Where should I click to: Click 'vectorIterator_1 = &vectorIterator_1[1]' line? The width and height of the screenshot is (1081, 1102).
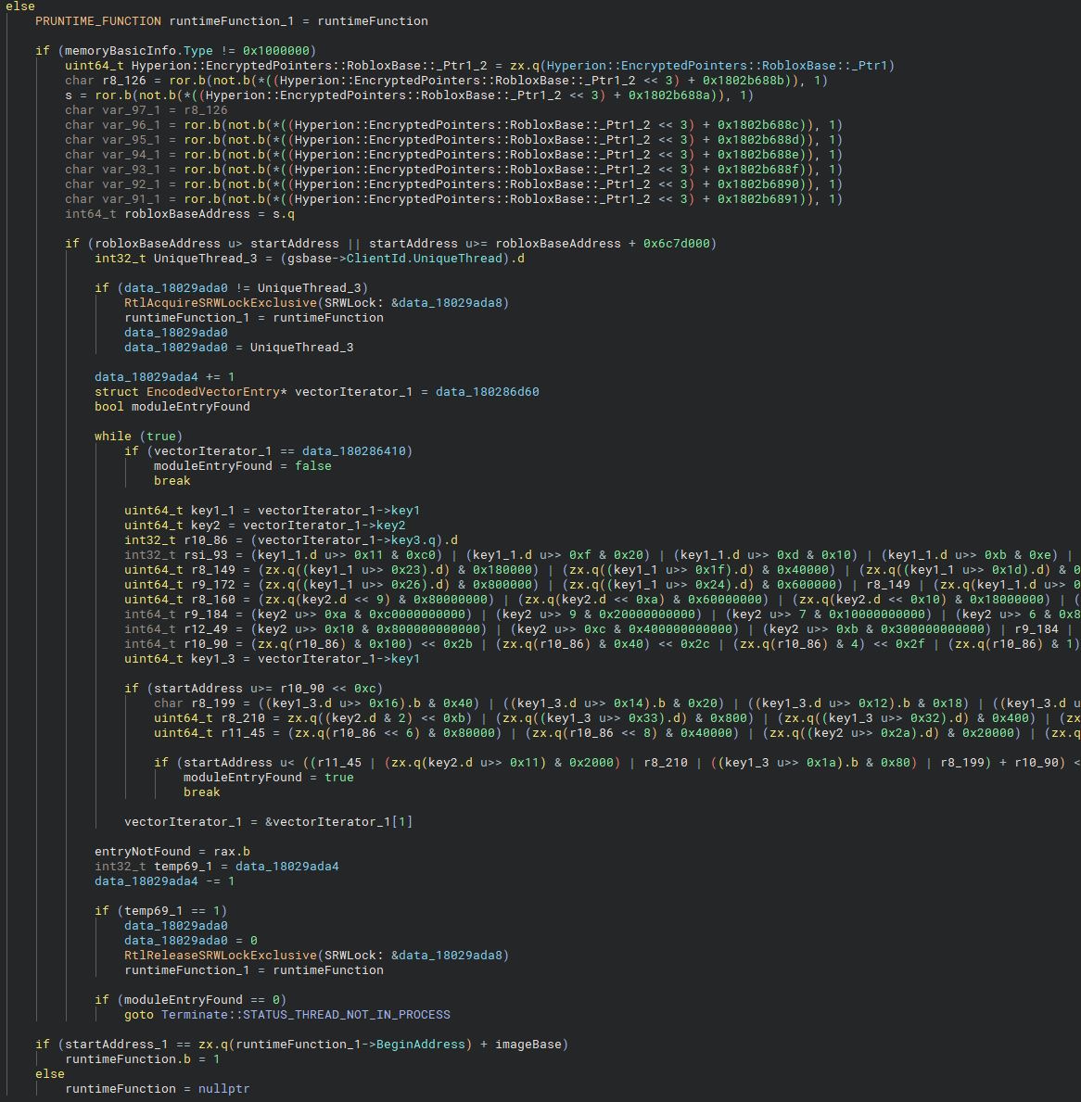(x=269, y=821)
